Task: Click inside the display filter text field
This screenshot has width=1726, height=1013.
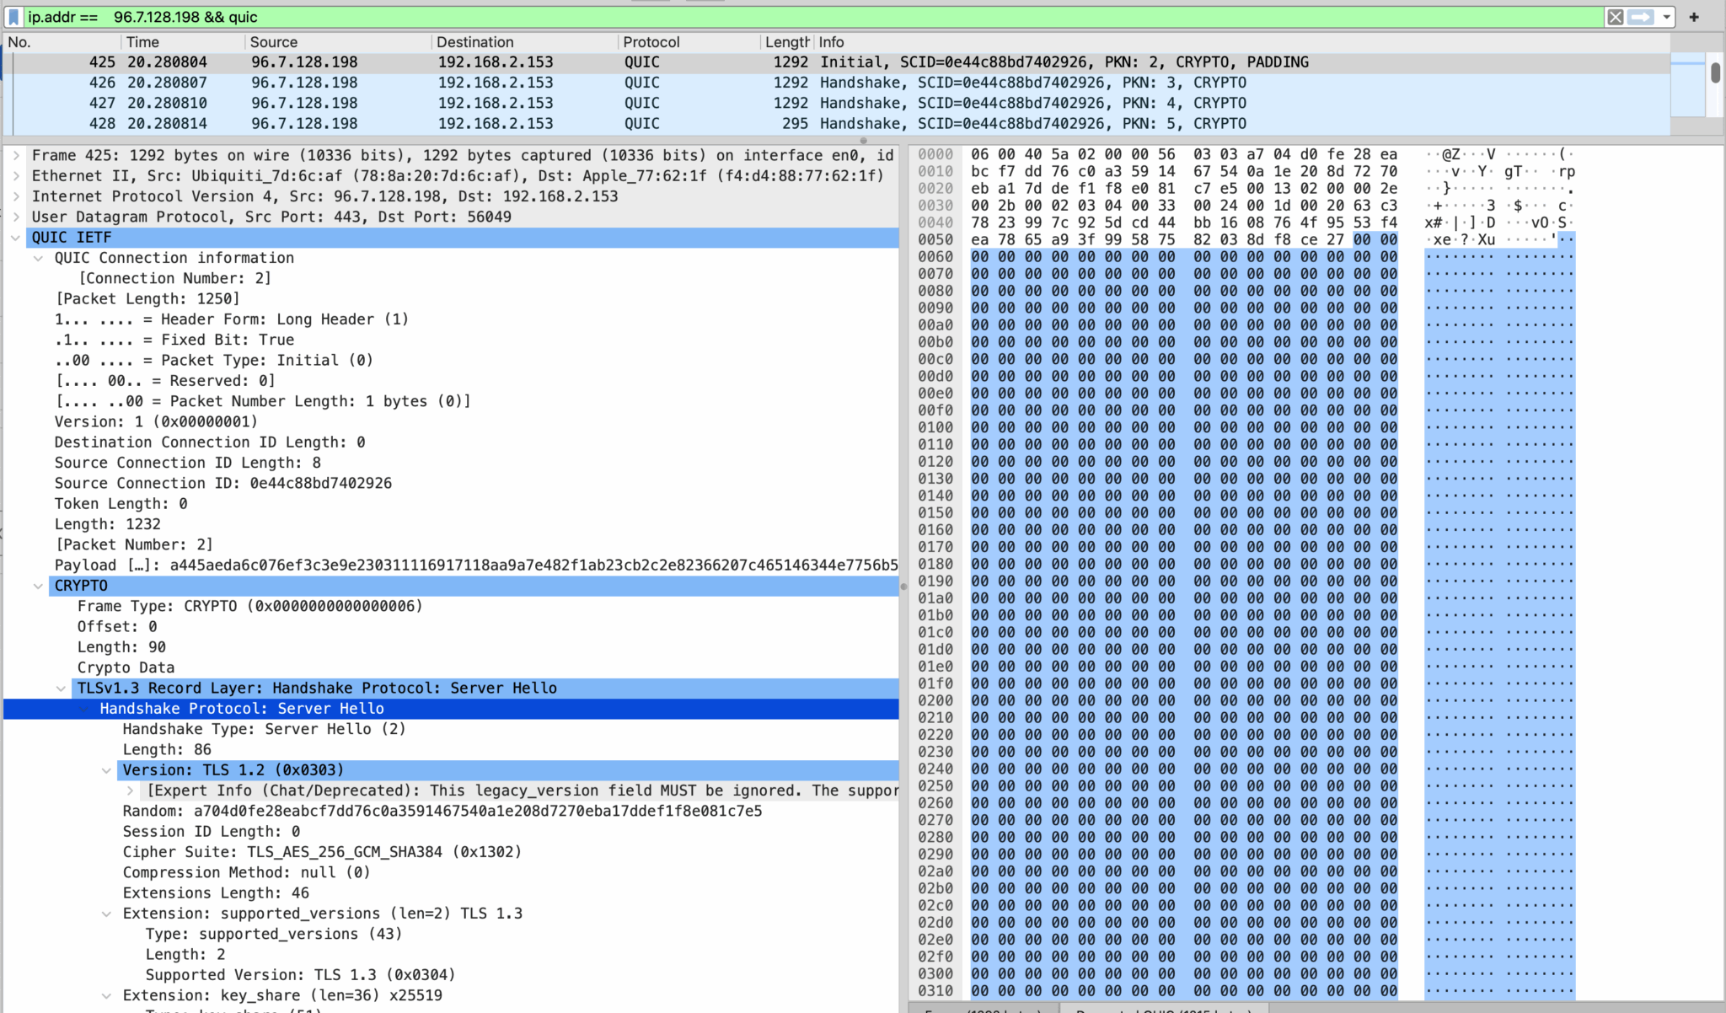Action: click(813, 17)
